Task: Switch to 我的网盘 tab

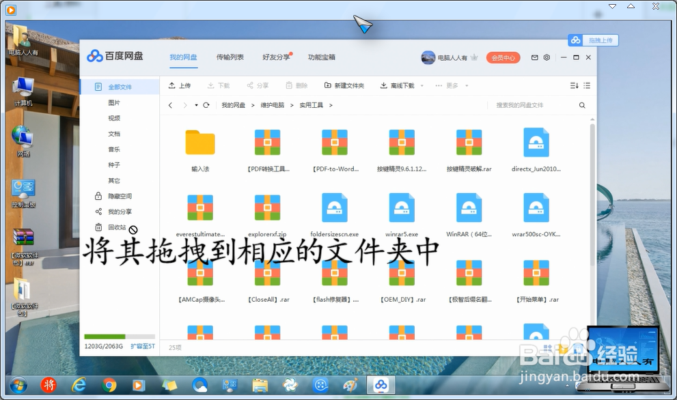Action: (183, 57)
